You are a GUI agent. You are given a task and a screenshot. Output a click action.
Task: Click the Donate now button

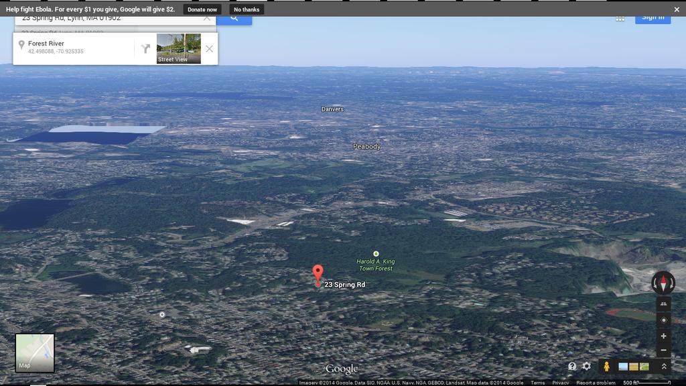pyautogui.click(x=202, y=9)
